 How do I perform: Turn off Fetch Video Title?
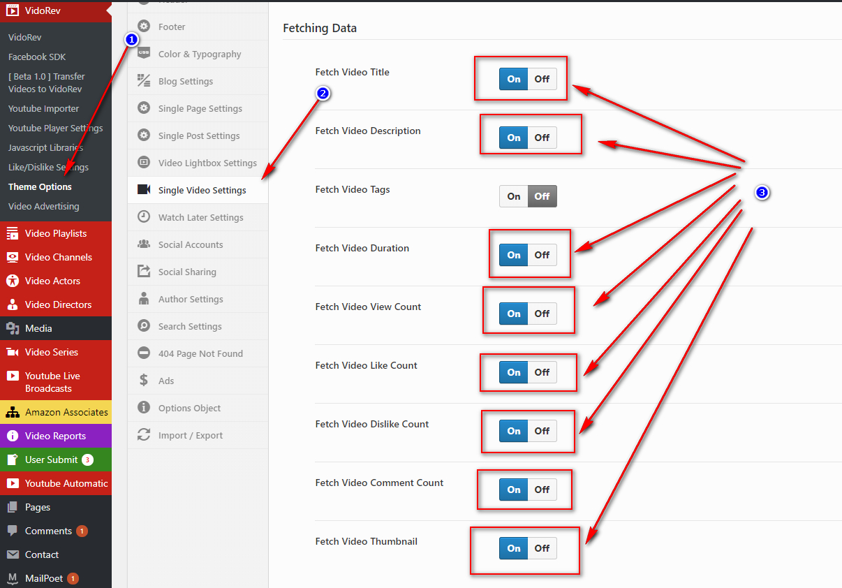point(542,79)
